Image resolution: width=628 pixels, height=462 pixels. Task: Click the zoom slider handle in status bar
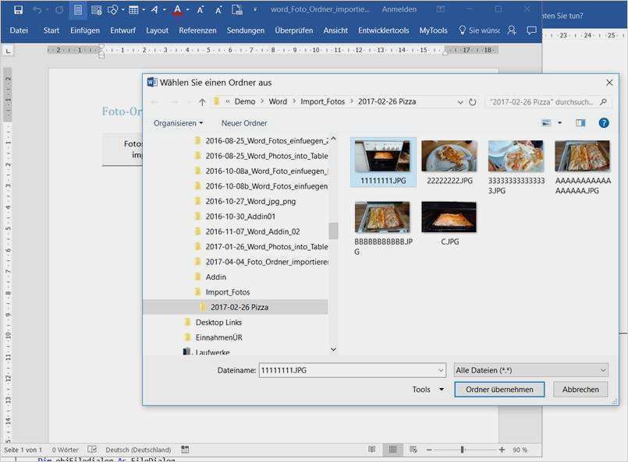point(463,450)
